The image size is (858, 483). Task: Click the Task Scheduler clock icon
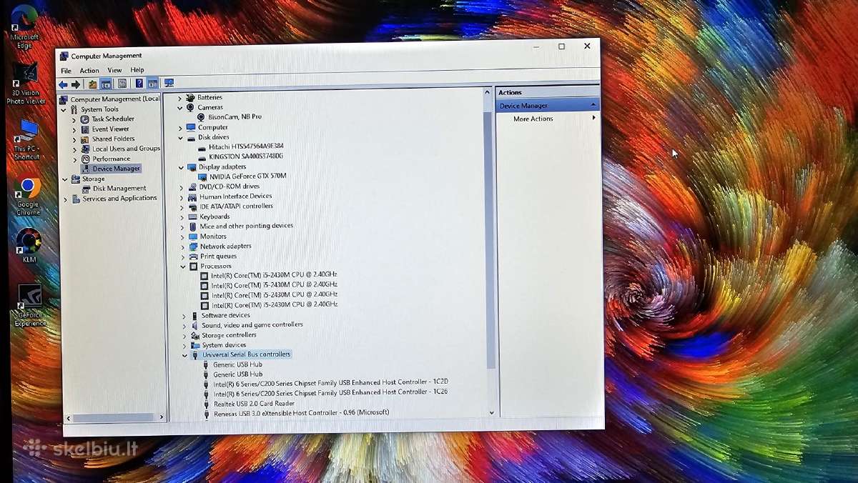(85, 119)
